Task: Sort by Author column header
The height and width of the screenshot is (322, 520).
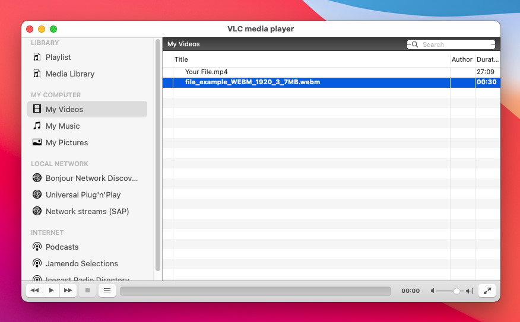Action: point(462,59)
